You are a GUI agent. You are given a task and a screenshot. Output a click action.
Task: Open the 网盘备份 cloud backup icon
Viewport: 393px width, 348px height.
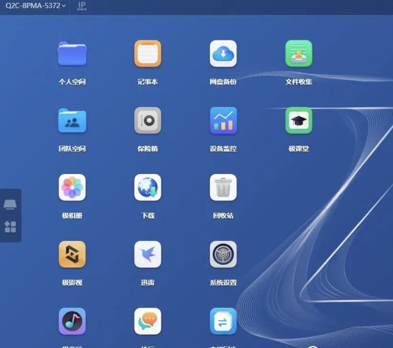pyautogui.click(x=223, y=53)
